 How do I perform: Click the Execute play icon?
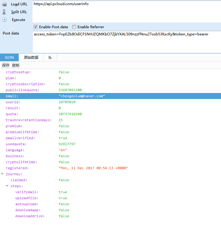(x=4, y=19)
